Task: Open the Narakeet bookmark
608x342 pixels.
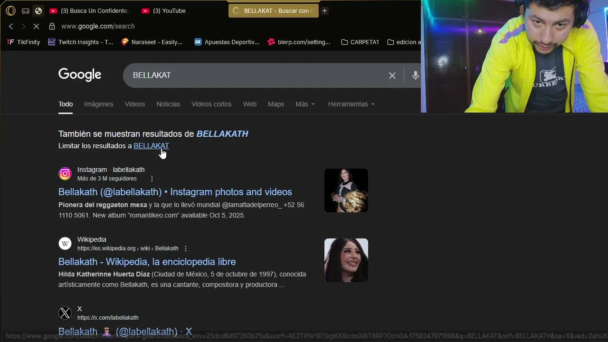Action: click(x=152, y=42)
